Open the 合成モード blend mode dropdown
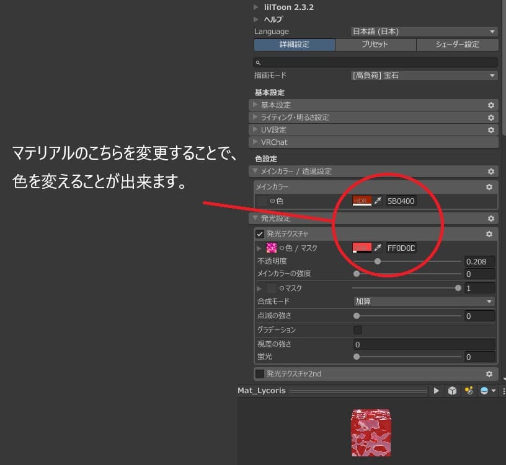The image size is (506, 465). click(424, 301)
